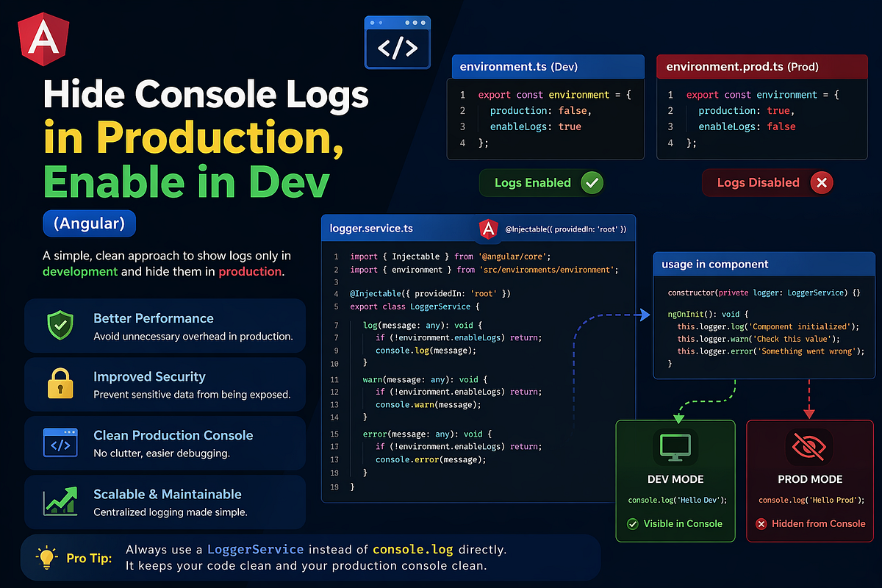This screenshot has height=588, width=882.
Task: Click 'production: true,' in the Prod environment
Action: point(745,111)
